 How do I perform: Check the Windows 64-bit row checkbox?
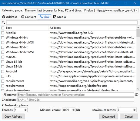pyautogui.click(x=3, y=38)
